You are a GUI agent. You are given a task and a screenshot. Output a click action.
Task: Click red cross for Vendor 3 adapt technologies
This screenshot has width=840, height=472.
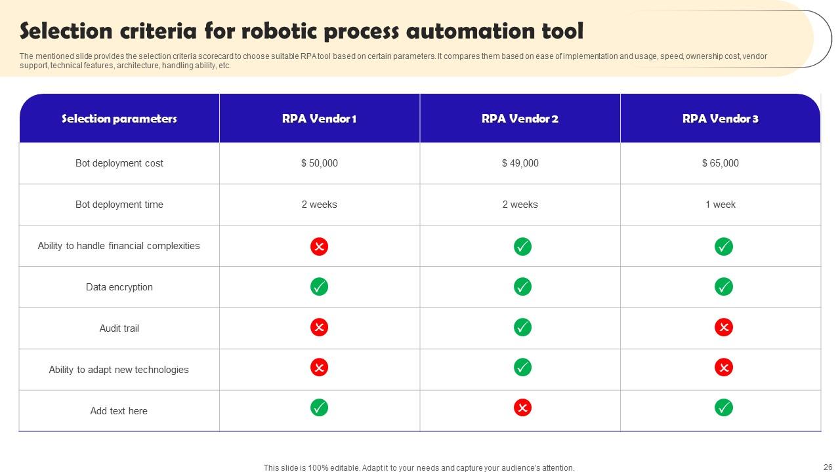point(723,368)
